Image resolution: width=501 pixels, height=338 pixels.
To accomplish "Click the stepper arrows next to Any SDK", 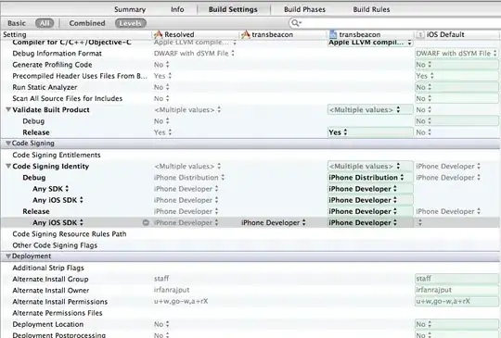I will tap(67, 189).
